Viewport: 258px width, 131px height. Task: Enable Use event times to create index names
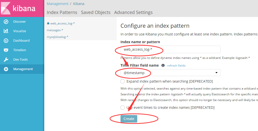click(x=122, y=108)
